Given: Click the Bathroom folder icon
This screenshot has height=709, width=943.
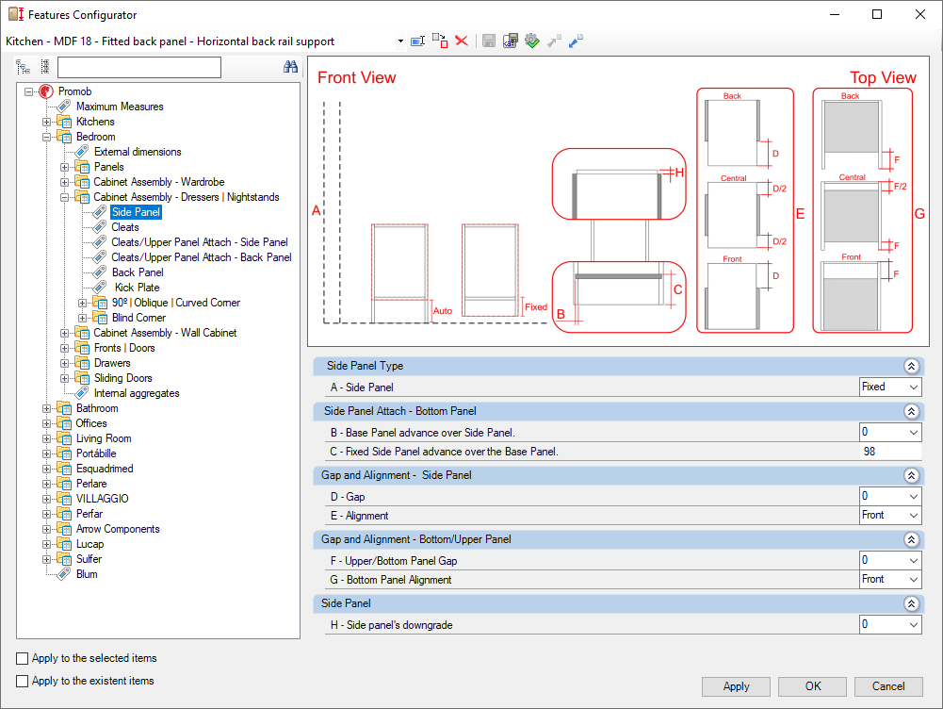Looking at the screenshot, I should click(x=64, y=408).
